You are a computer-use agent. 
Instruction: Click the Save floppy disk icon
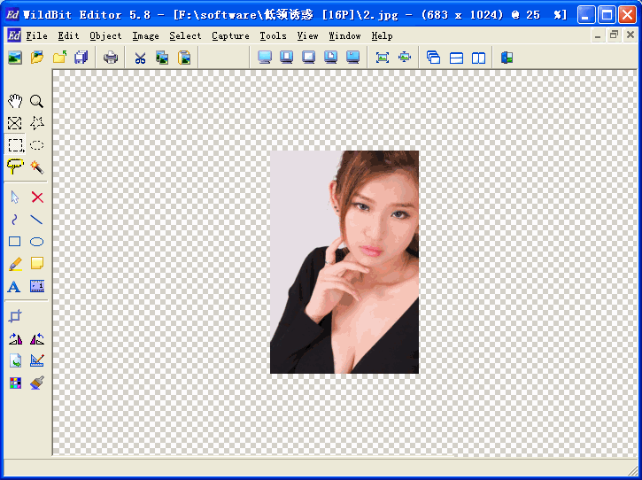(81, 58)
